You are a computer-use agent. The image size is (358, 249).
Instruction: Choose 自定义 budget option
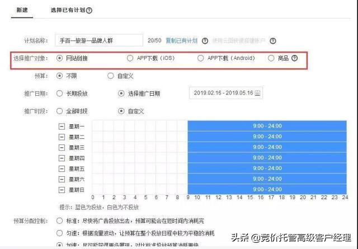[111, 76]
